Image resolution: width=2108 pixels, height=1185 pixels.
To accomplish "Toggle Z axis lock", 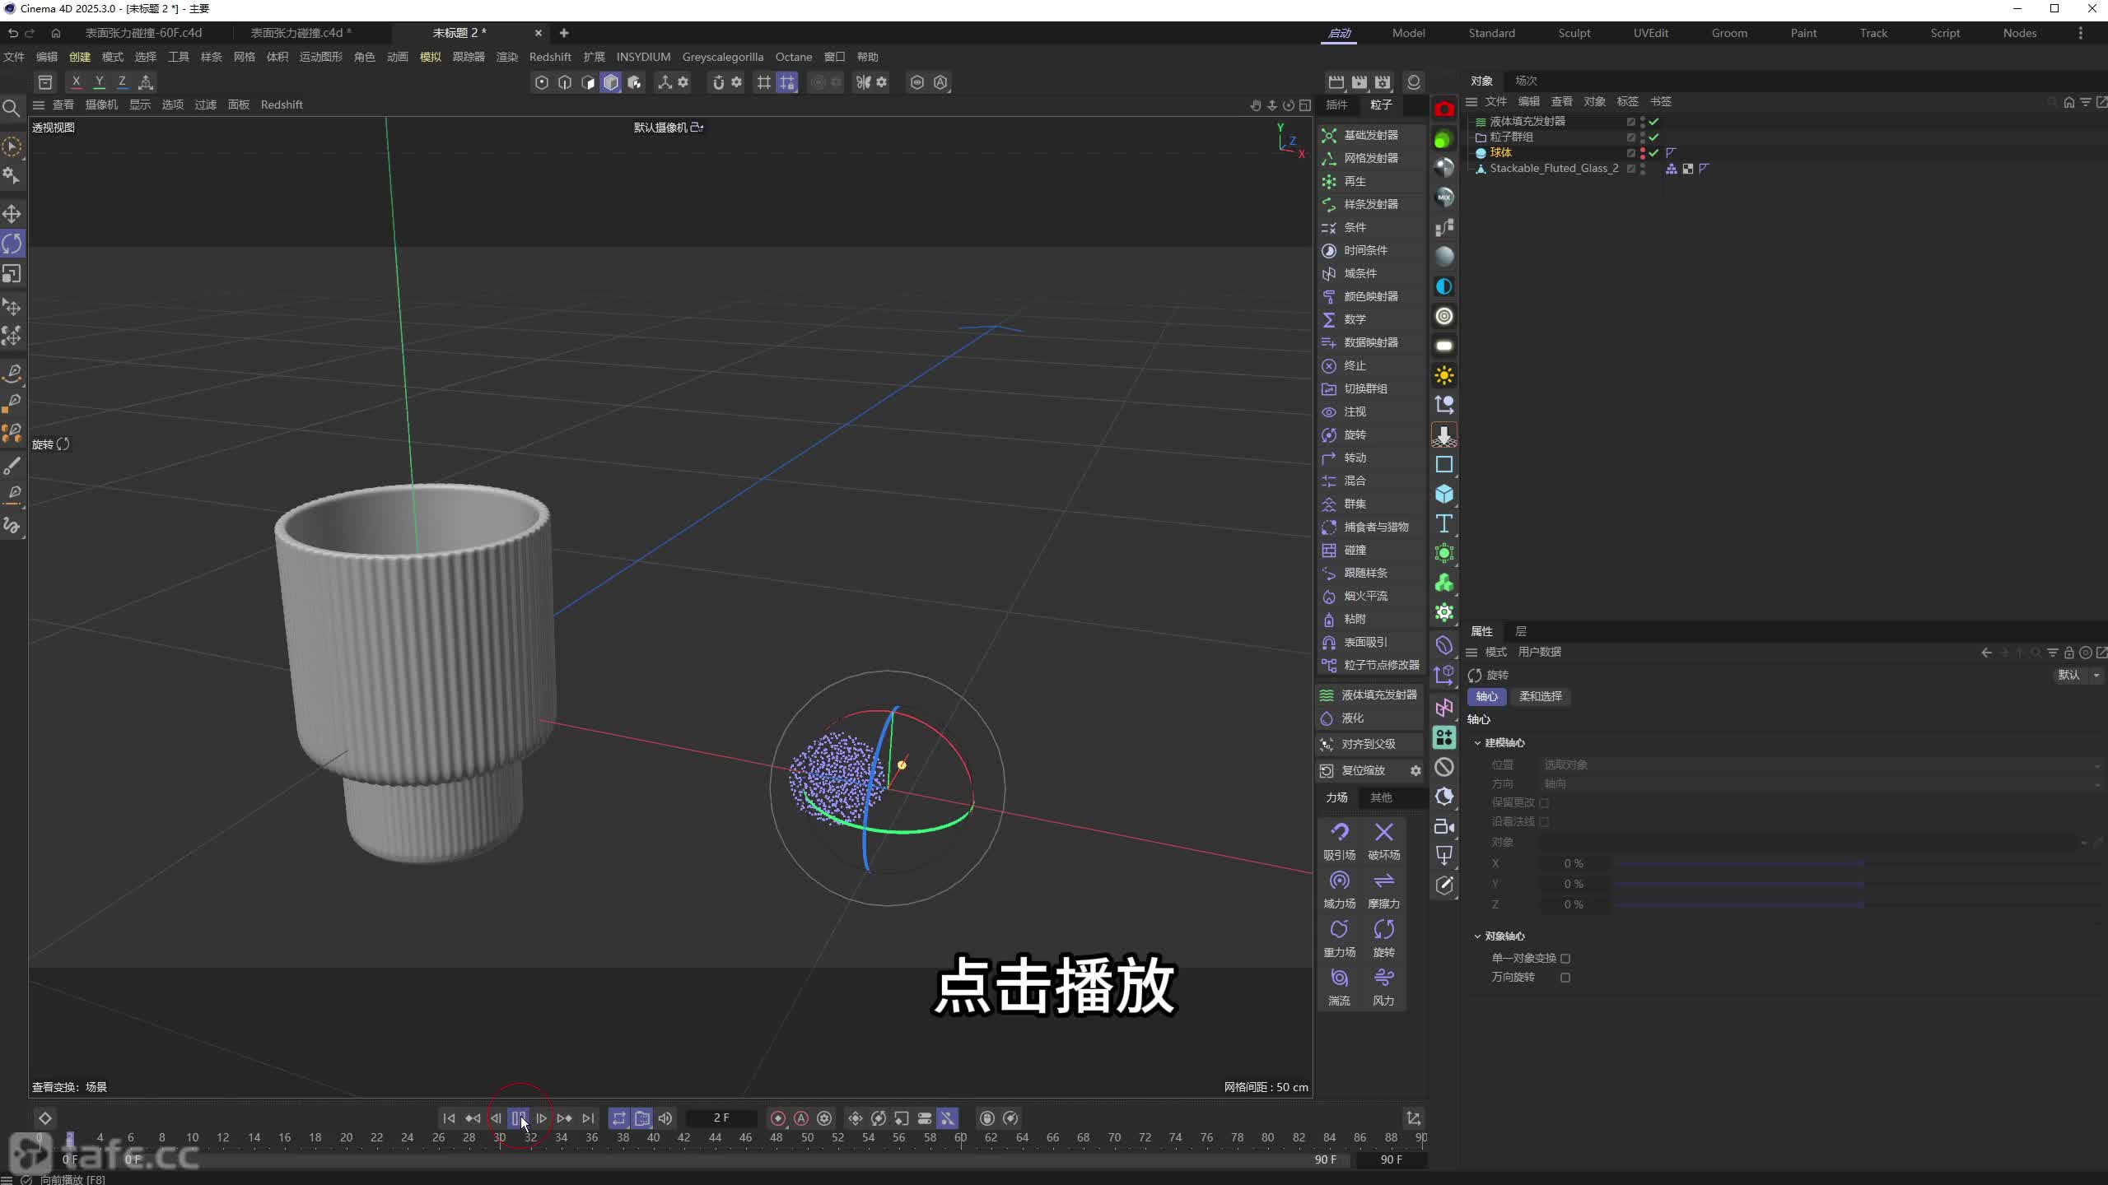I will pyautogui.click(x=122, y=81).
